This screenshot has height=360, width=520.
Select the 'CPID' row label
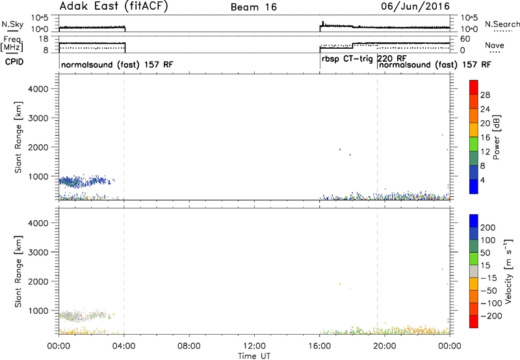point(14,62)
